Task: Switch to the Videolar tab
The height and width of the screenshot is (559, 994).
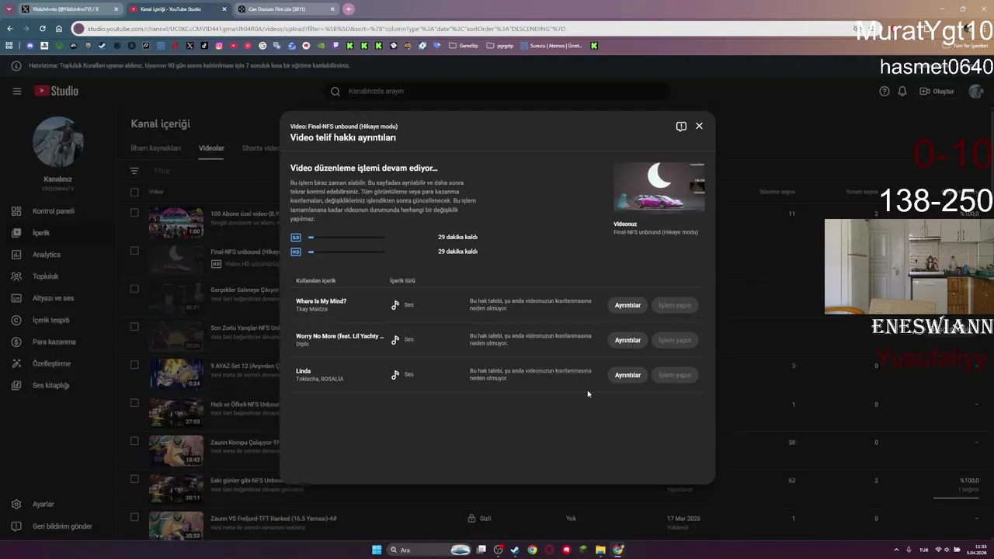Action: (x=211, y=148)
